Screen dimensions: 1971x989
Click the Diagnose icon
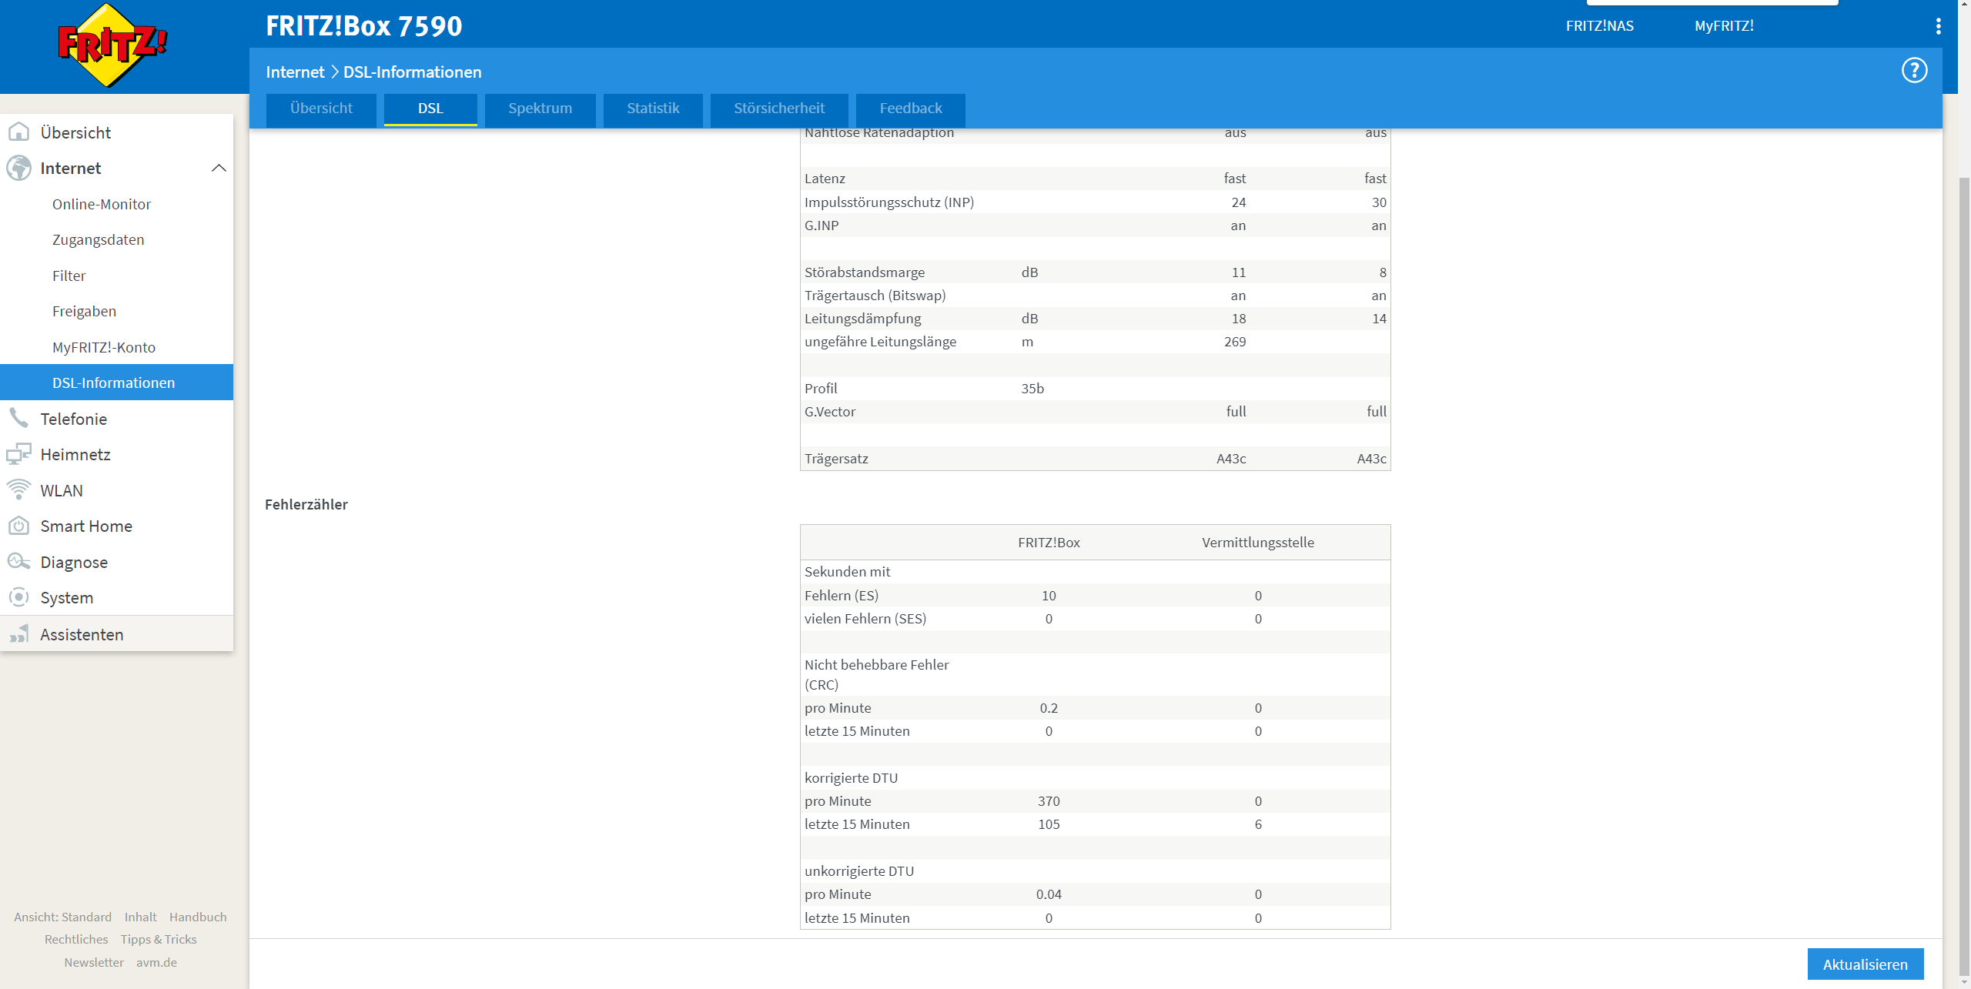[18, 561]
